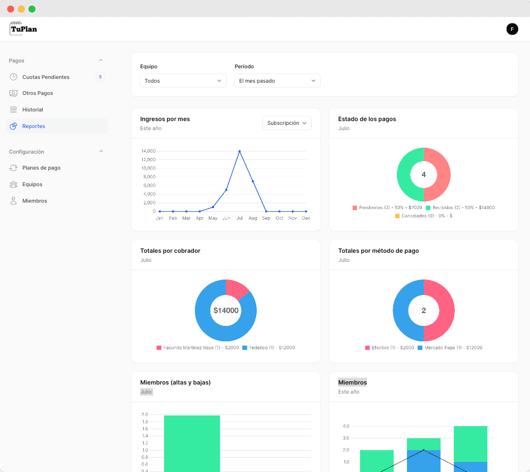Click the Miembros person icon
Viewport: 530px width, 472px height.
(13, 201)
